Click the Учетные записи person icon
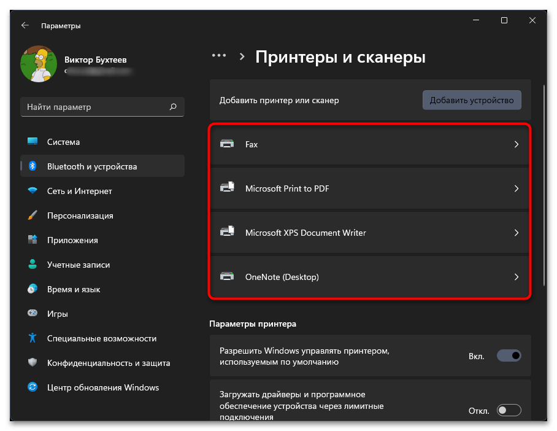Screen dimensions: 557x431 [33, 264]
